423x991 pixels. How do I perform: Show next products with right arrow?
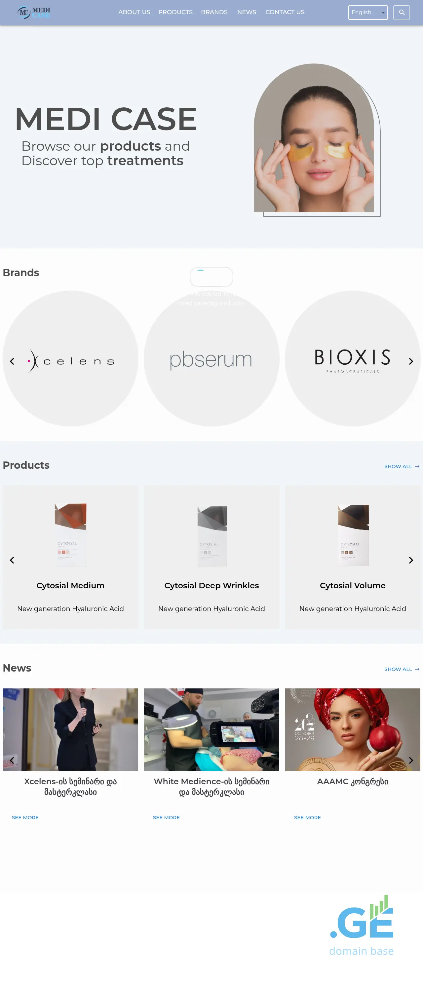click(x=411, y=560)
